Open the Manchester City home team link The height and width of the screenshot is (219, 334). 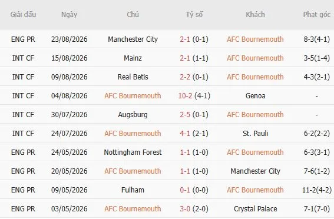click(133, 39)
